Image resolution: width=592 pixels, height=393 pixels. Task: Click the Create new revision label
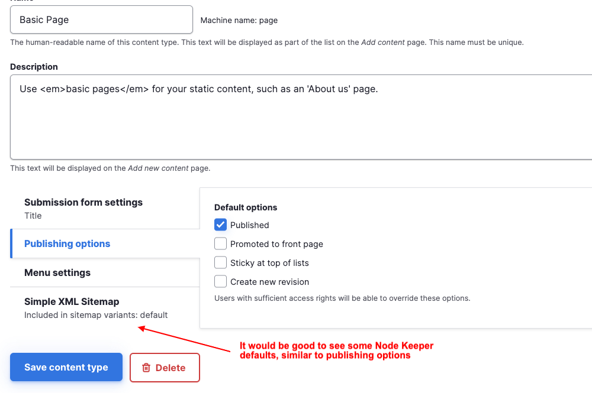(x=269, y=282)
